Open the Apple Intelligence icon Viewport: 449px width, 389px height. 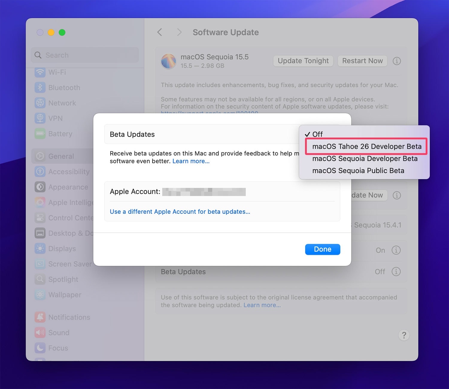pos(40,202)
